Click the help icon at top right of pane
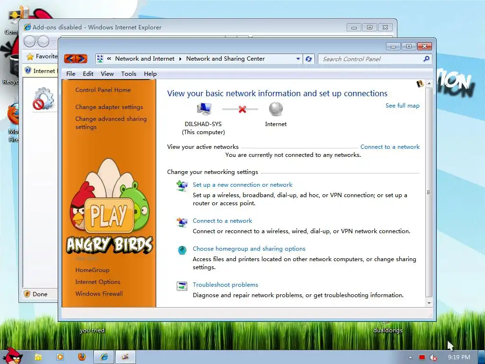This screenshot has width=485, height=364. point(420,83)
